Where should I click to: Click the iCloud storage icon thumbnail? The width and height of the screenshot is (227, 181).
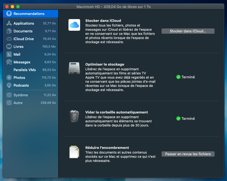(74, 25)
